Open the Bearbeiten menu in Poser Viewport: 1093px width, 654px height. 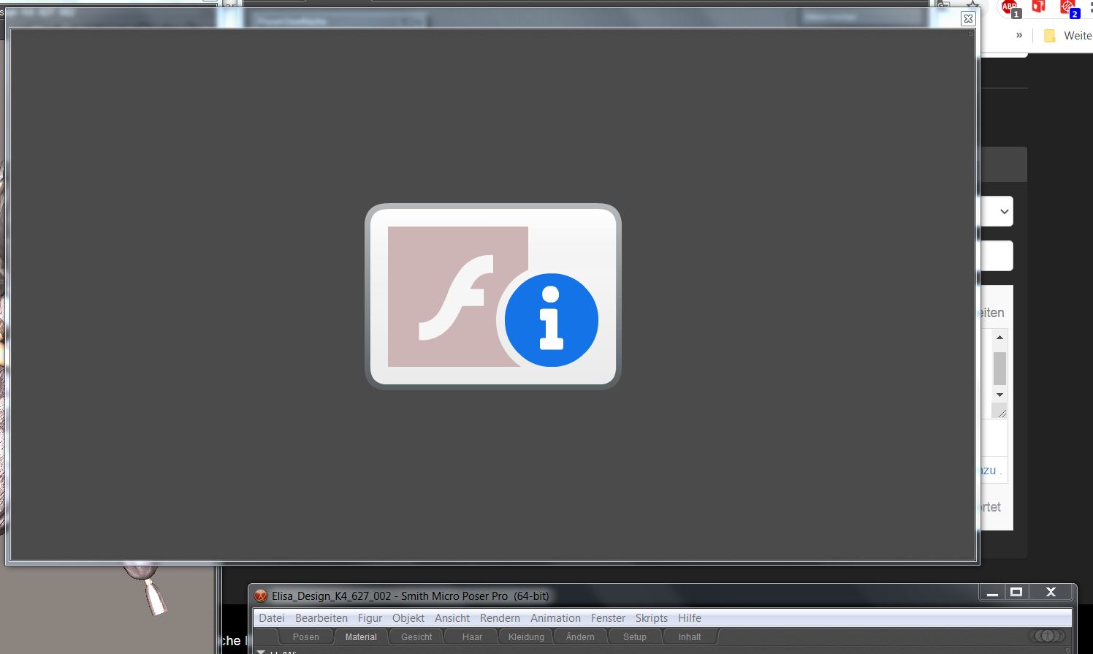point(321,618)
